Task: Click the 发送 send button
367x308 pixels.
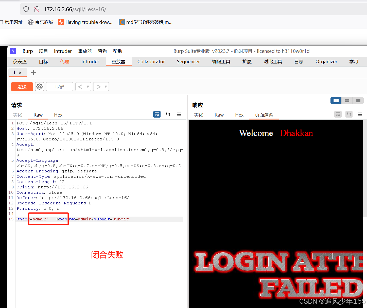Action: (x=22, y=87)
